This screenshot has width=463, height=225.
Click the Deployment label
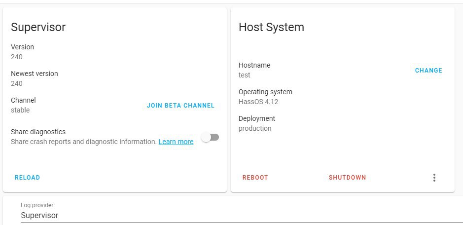coord(256,118)
